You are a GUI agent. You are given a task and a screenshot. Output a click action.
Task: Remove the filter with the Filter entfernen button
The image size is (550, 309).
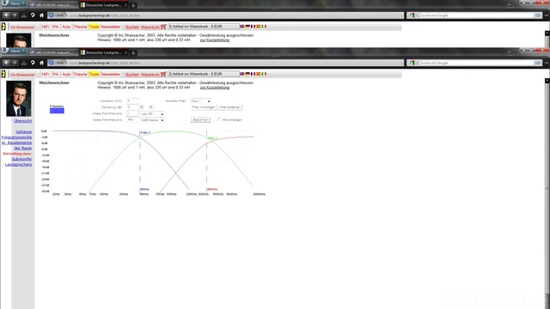[229, 107]
